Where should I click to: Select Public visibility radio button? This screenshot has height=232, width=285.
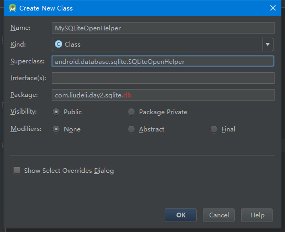click(x=56, y=112)
